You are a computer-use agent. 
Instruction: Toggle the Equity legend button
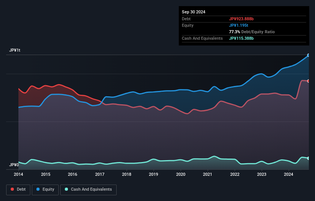pyautogui.click(x=45, y=190)
